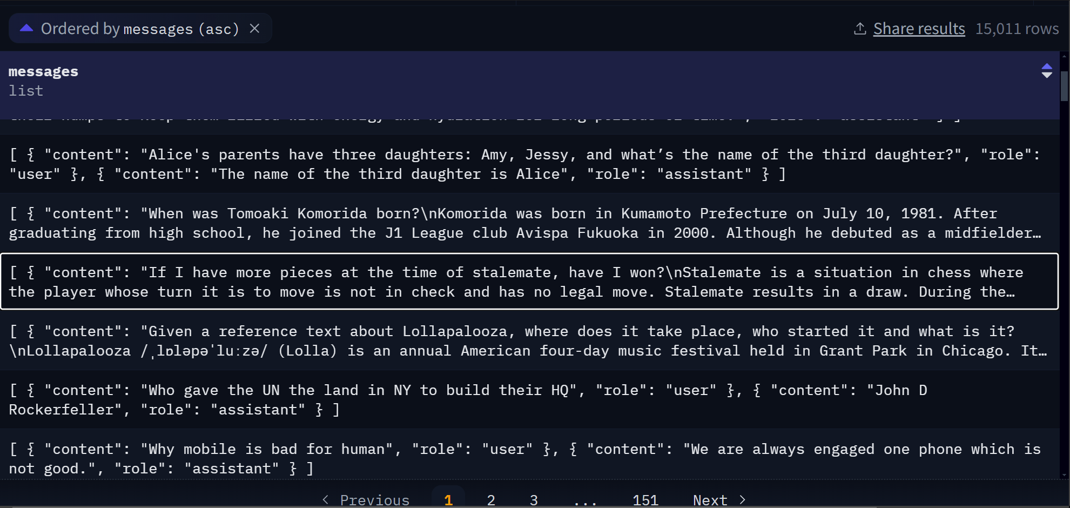The height and width of the screenshot is (508, 1070).
Task: Select the Alice's parents daughters row
Action: point(529,164)
